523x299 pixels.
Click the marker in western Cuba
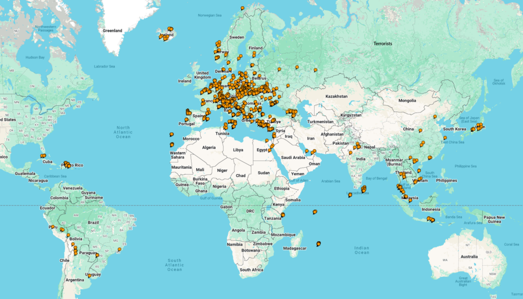click(43, 156)
